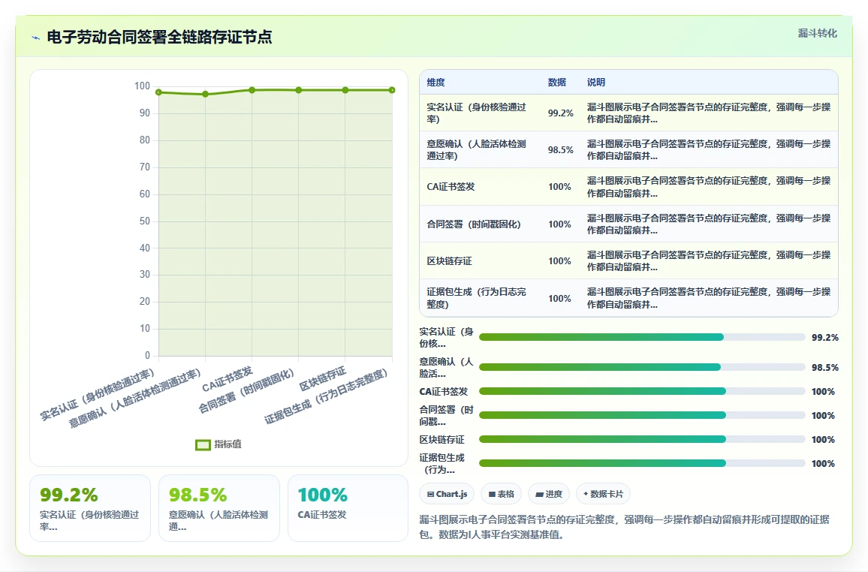Open the 100% CA证书签发 stat card

[x=348, y=508]
